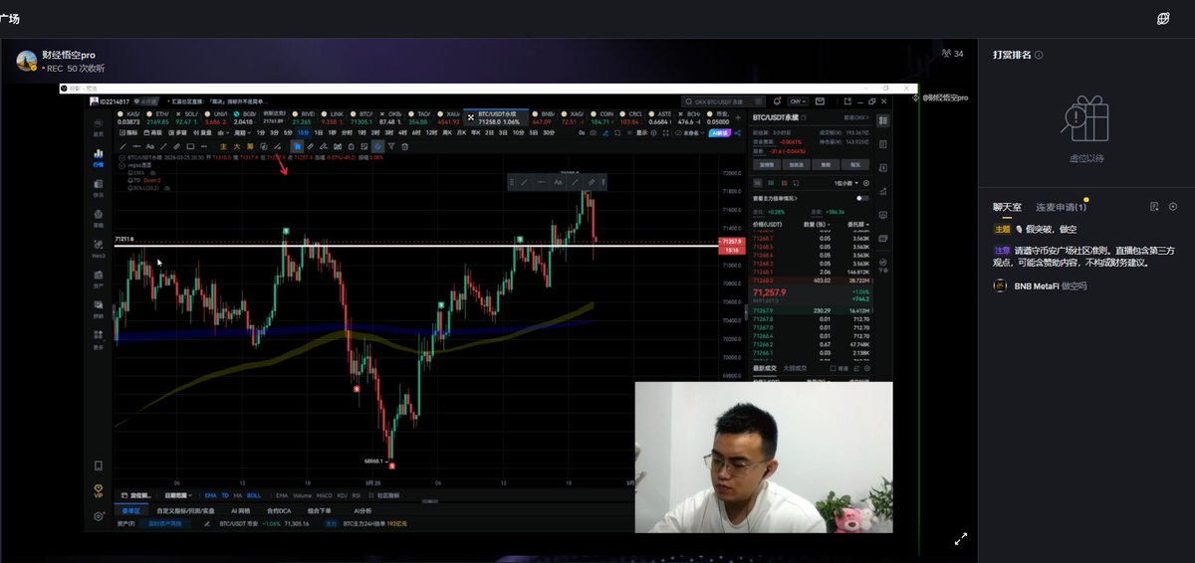Switch to the 委单区 bottom tab
Viewport: 1195px width, 563px height.
131,511
